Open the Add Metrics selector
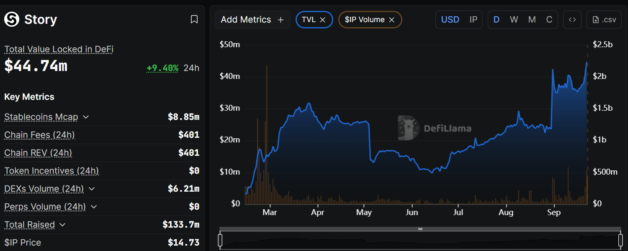 click(x=253, y=20)
